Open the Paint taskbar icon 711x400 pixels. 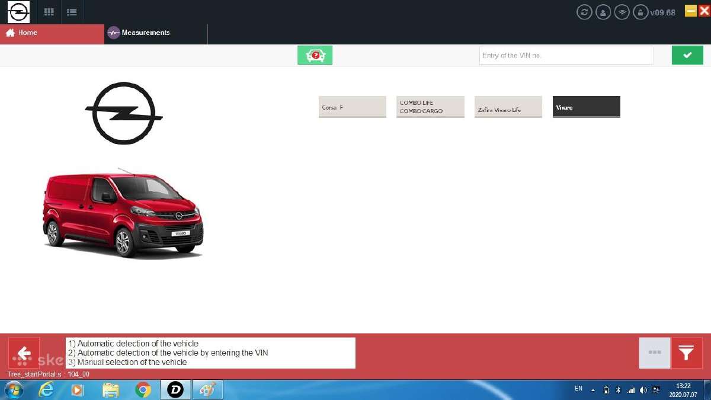click(207, 390)
